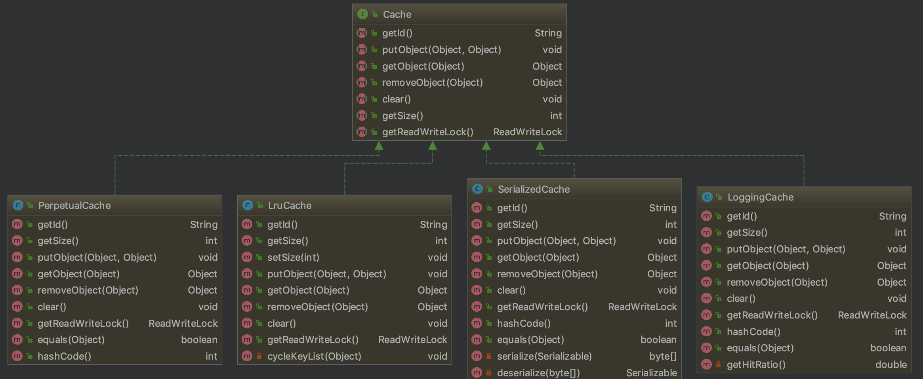The width and height of the screenshot is (923, 379).
Task: Select clear() in PerpetualCache
Action: pos(52,307)
